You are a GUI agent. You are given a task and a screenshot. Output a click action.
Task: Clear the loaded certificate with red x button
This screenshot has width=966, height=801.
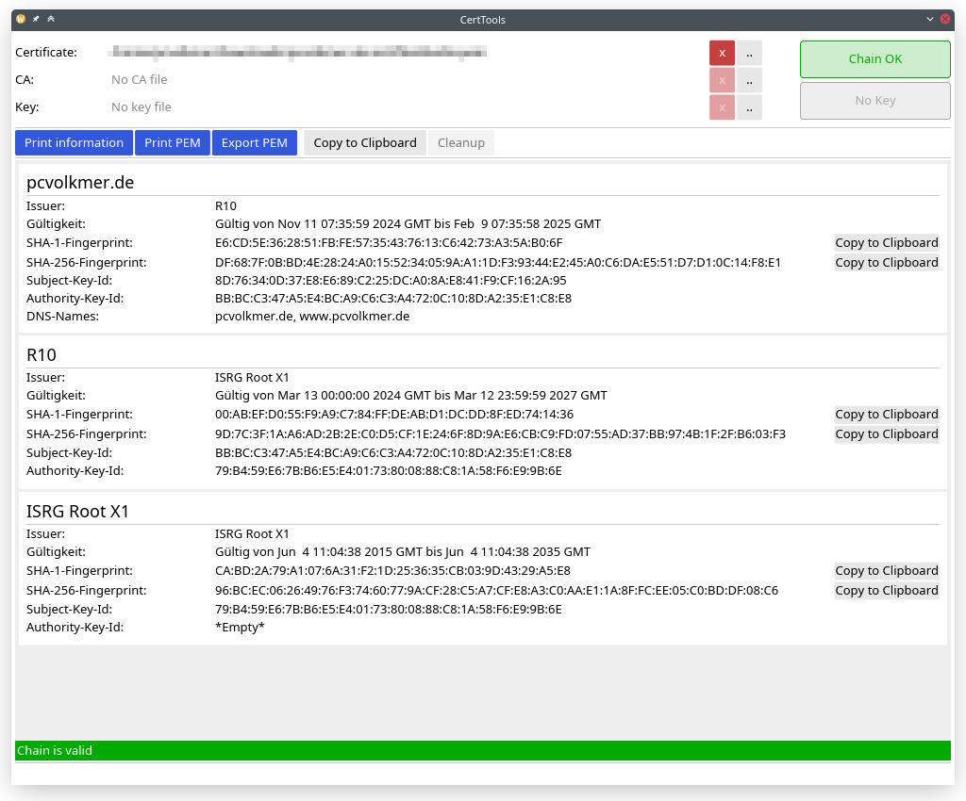tap(722, 53)
